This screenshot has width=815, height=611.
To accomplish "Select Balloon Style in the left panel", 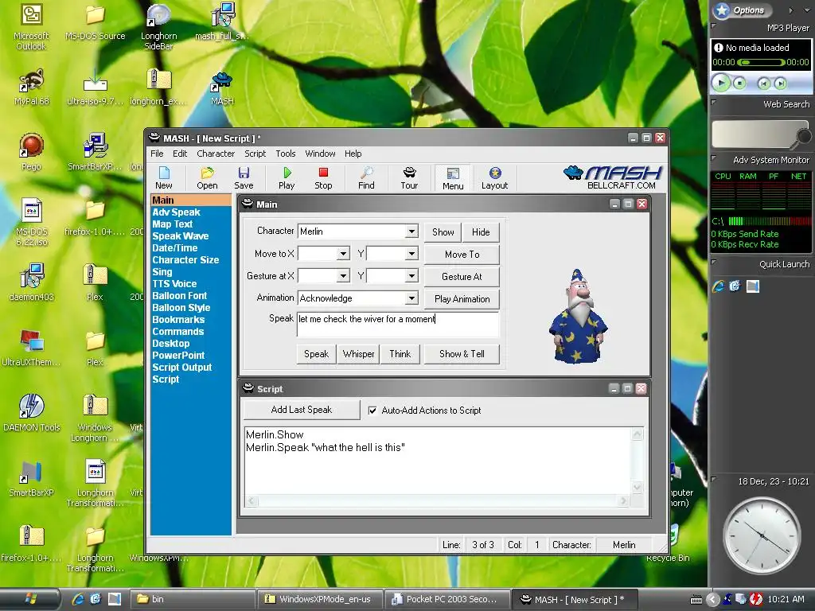I will tap(181, 308).
